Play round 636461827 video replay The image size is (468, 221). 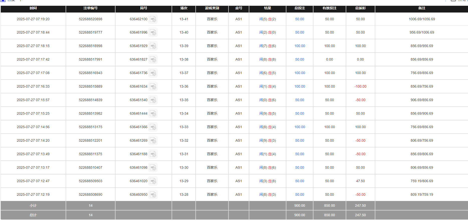click(x=153, y=60)
